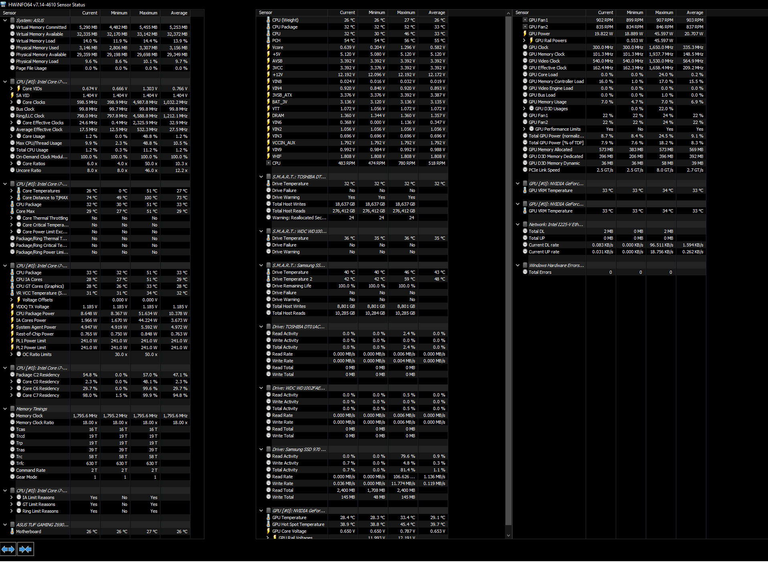Expand the Core Clocks row

coord(11,102)
